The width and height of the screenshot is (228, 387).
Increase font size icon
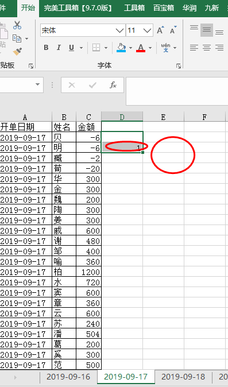(x=160, y=30)
